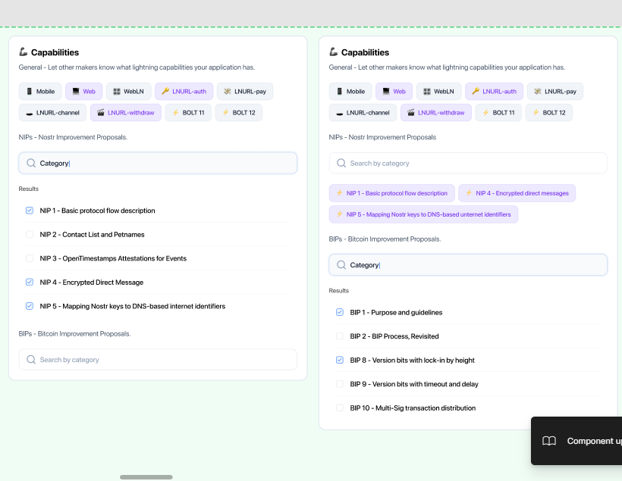Click clapperboard icon on left LNURL-withdraw chip

pos(101,113)
